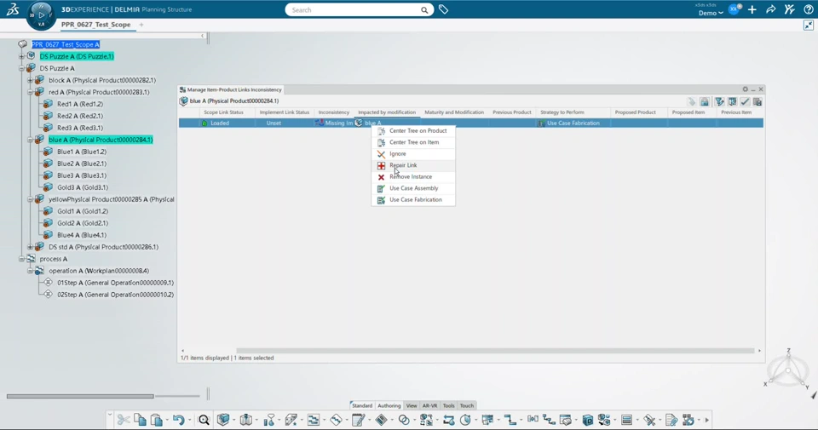Click the tree panel horizontal scrollbar
The width and height of the screenshot is (818, 430).
80,396
